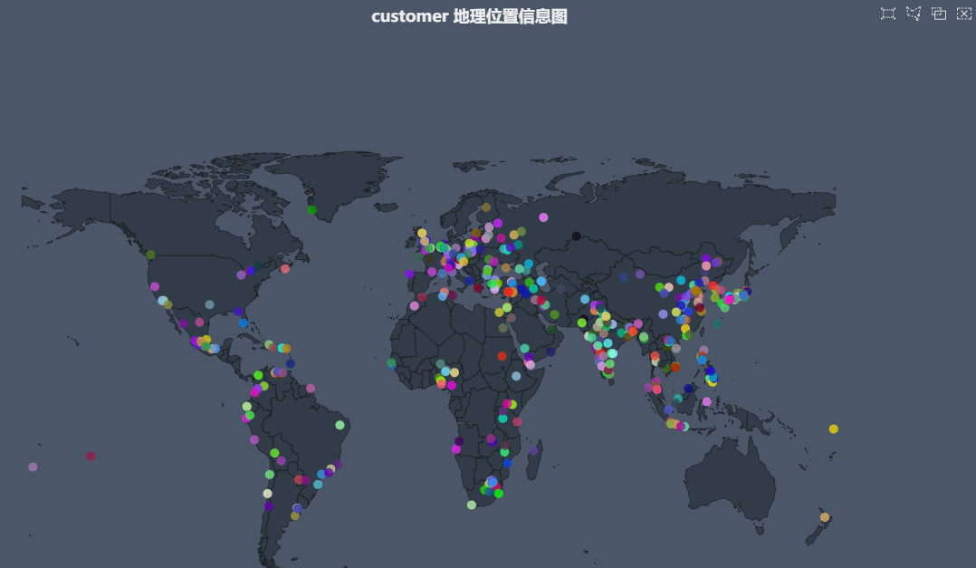
Task: Click the green dot on Greenland's southern tip
Action: [x=312, y=210]
